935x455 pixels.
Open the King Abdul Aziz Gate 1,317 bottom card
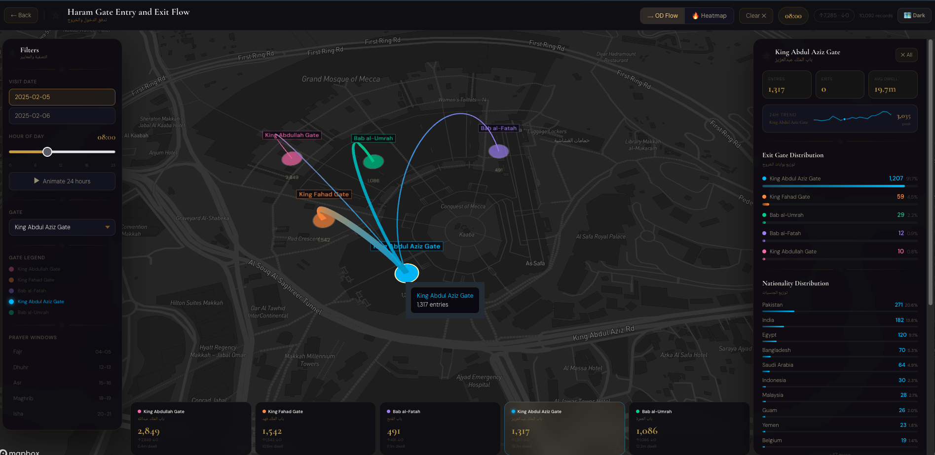(564, 428)
